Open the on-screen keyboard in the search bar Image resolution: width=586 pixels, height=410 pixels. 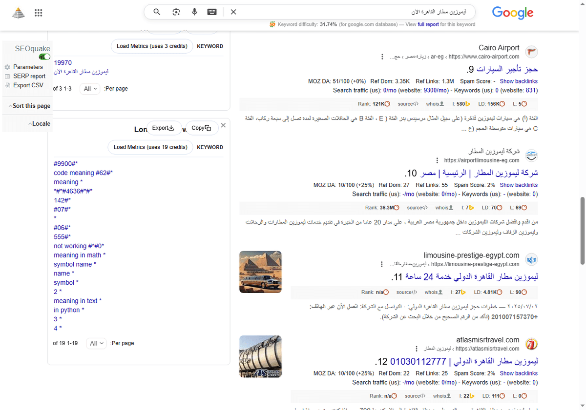(x=211, y=12)
